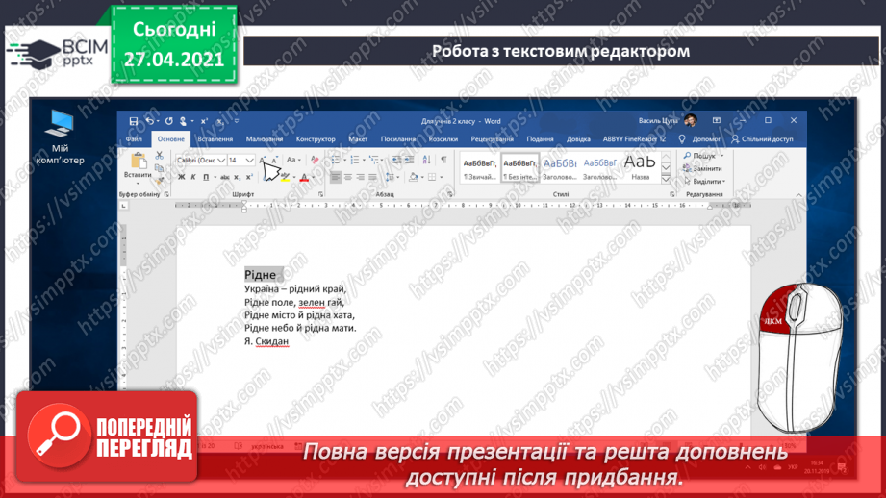This screenshot has height=498, width=886.
Task: Click the Cut scissors icon
Action: (160, 156)
